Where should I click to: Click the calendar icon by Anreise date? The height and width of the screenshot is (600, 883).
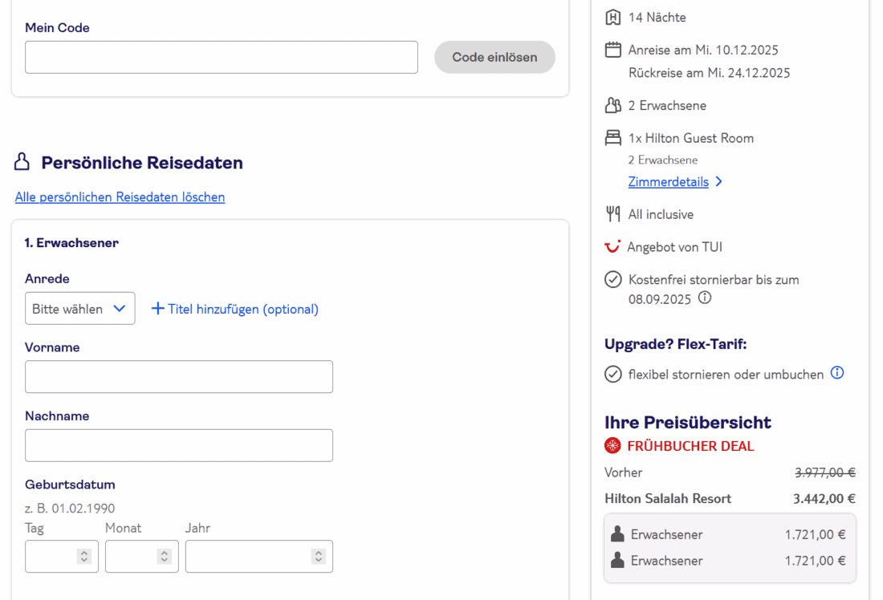coord(613,50)
